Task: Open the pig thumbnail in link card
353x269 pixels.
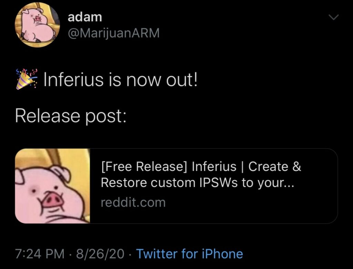Action: pos(52,186)
